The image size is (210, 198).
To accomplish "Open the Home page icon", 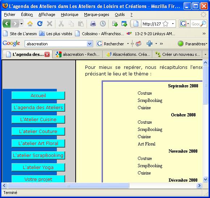I will [30, 24].
